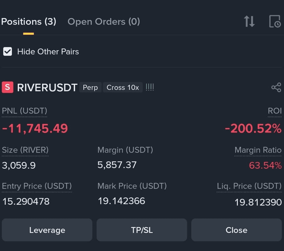
Task: Click the Liq. Price (USDT) label
Action: coord(249,186)
